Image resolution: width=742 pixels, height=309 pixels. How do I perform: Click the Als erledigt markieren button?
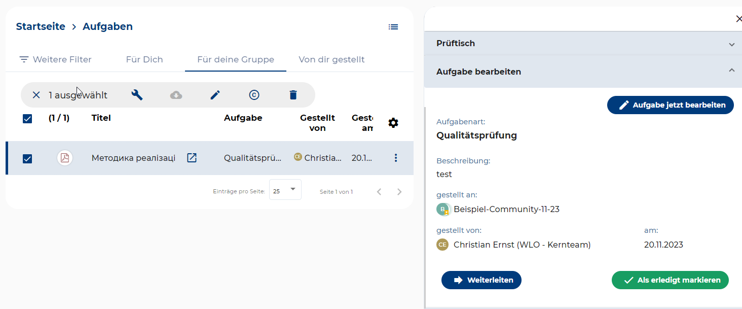pyautogui.click(x=670, y=280)
